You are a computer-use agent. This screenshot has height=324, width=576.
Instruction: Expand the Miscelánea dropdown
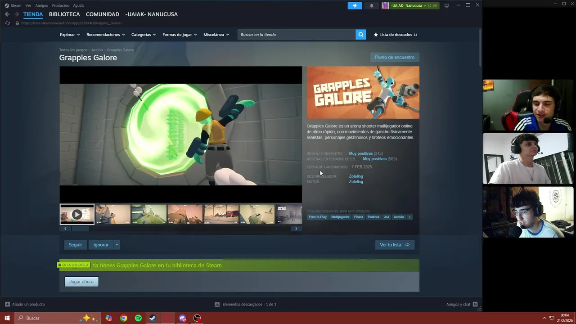216,35
